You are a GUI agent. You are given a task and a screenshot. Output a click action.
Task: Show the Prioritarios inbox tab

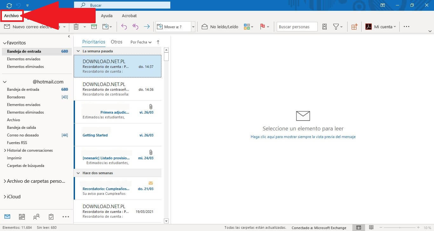click(x=94, y=42)
